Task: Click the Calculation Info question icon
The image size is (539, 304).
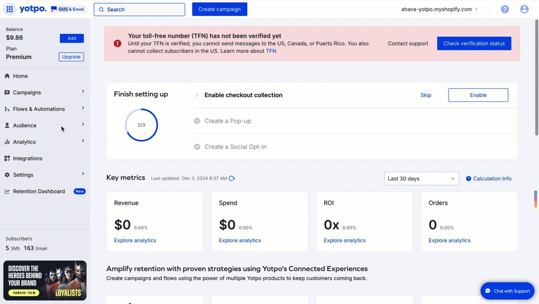Action: pos(468,179)
